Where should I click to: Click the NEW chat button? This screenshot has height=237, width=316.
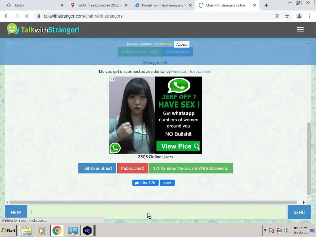[16, 212]
